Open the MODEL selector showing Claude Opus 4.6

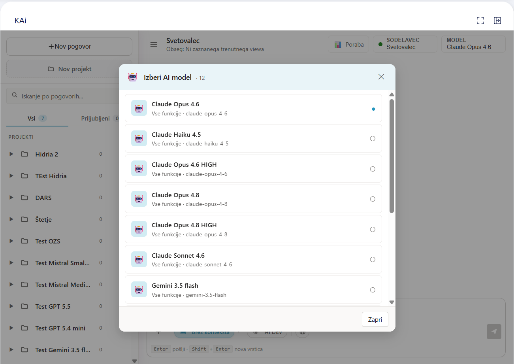point(473,44)
